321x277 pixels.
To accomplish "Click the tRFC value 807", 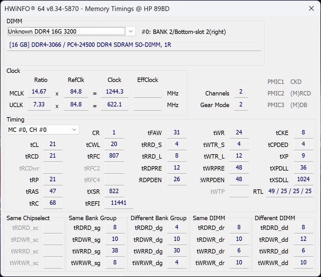I will [114, 156].
